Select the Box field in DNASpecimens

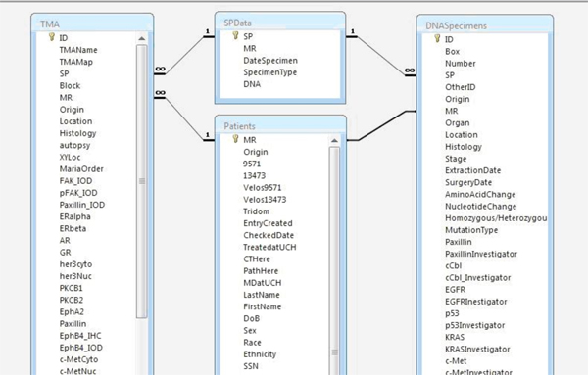click(452, 52)
